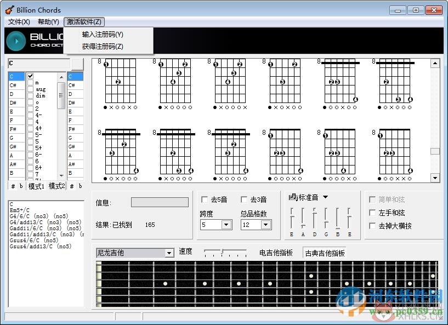The width and height of the screenshot is (448, 325).
Task: Select the last chord diagram in bottom row
Action: pos(393,155)
